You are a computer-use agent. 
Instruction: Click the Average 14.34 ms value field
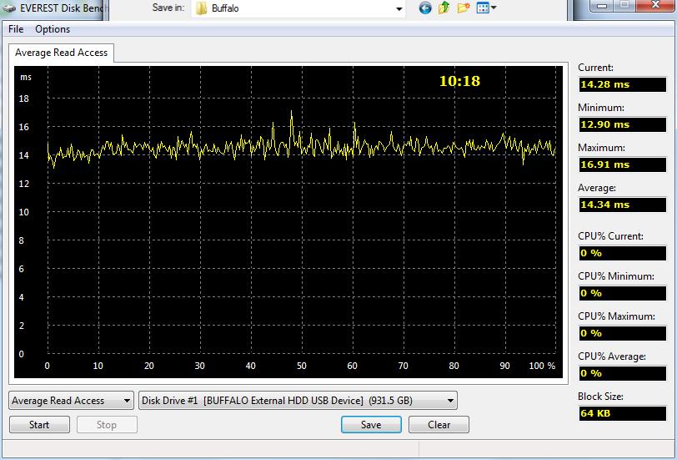(621, 205)
